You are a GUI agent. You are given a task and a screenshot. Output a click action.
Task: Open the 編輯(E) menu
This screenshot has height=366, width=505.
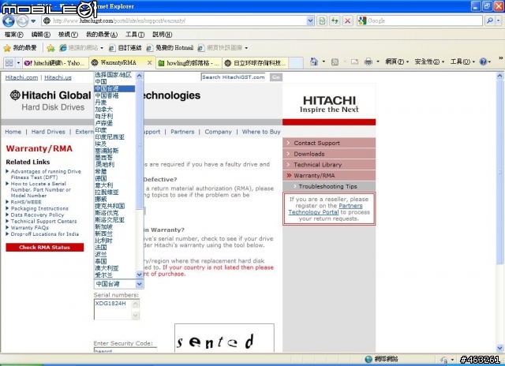click(x=41, y=34)
